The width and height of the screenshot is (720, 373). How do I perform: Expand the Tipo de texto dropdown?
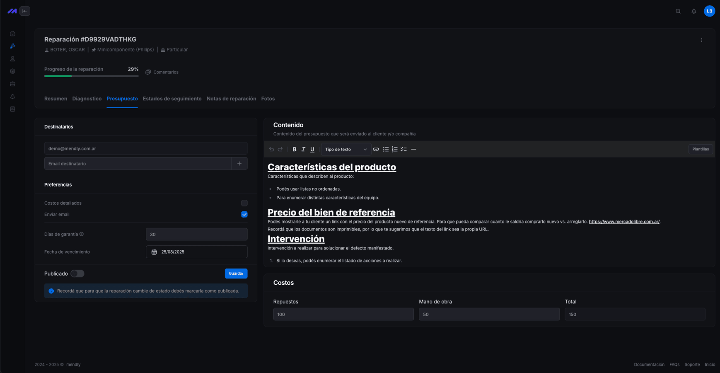tap(346, 149)
